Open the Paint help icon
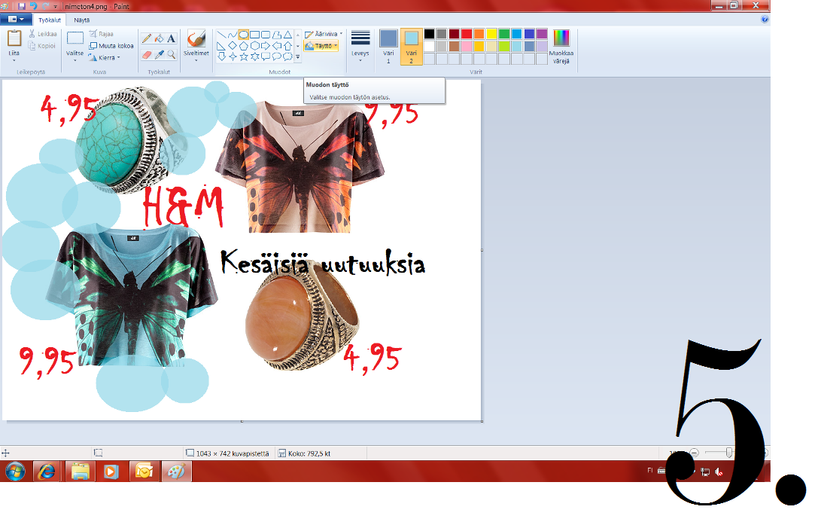Screen dimensions: 818x528 [765, 20]
